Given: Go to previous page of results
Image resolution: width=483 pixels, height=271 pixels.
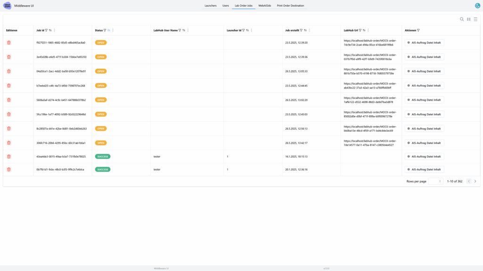Looking at the screenshot, I should (x=469, y=181).
